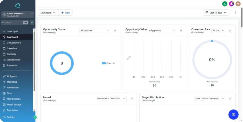Open Memberships in the sidebar

[17, 99]
